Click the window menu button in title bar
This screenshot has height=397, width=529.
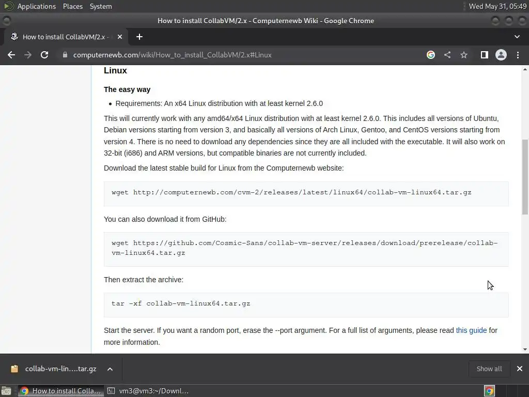click(x=7, y=21)
